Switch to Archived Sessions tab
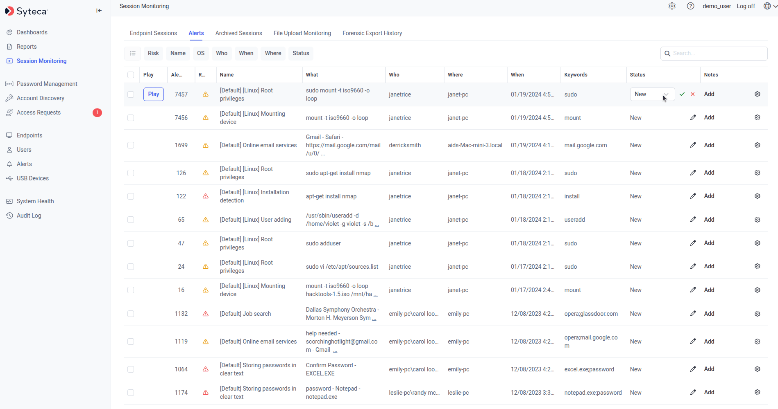Screen dimensions: 778x409 pos(239,33)
